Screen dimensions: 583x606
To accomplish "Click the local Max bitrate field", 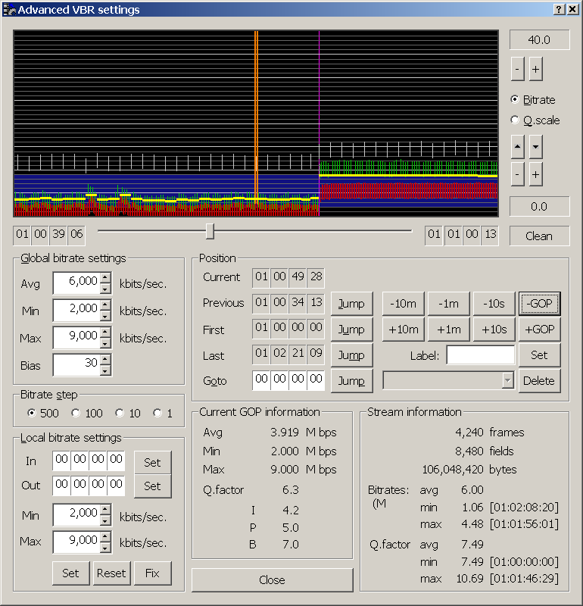I will coord(76,542).
